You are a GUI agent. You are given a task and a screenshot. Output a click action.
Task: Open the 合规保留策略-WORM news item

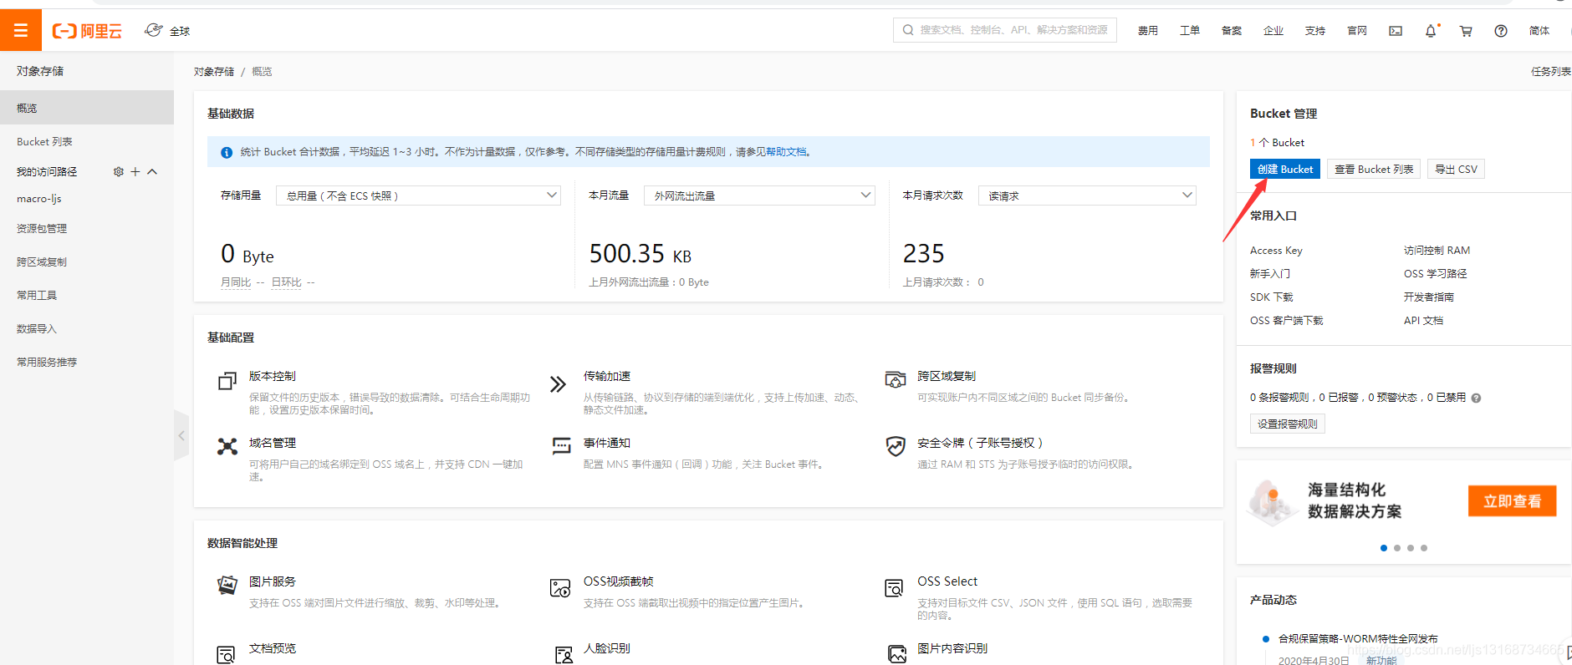coord(1358,639)
